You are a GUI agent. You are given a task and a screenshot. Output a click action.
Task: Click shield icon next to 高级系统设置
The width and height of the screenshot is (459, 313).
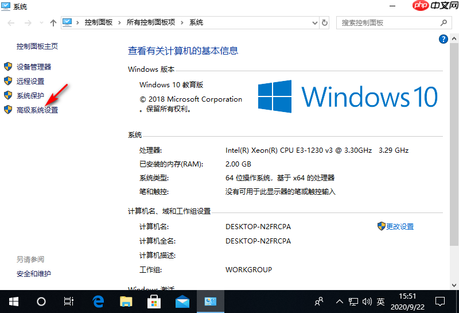tap(8, 110)
